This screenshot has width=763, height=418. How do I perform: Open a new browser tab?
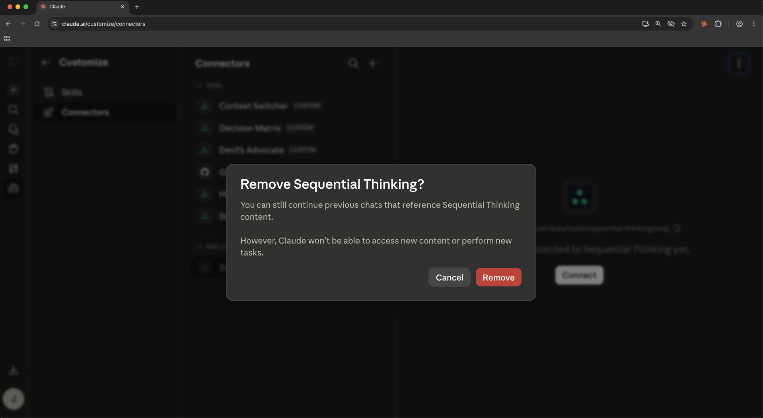[x=137, y=7]
